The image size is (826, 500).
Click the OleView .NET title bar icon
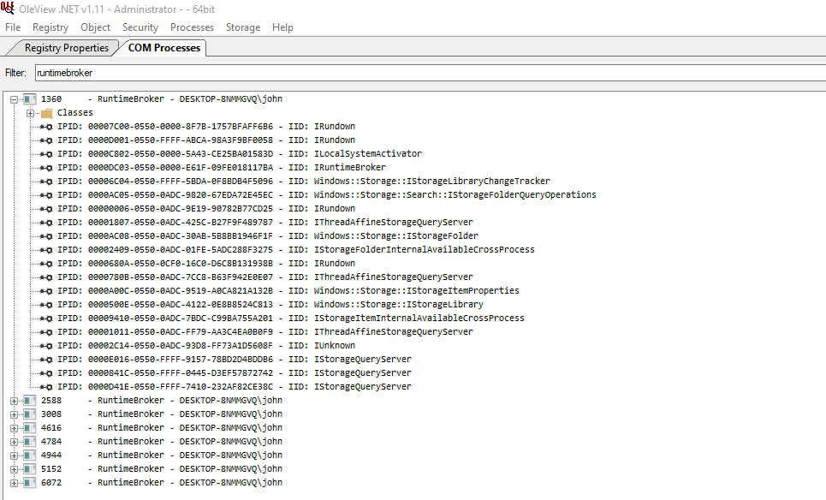(x=7, y=8)
